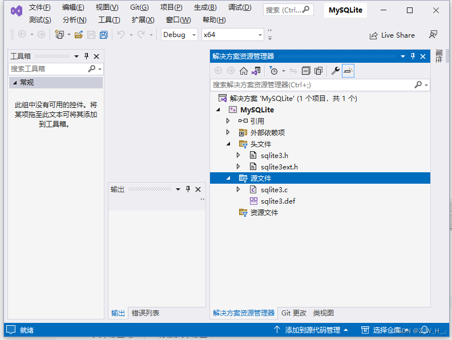Open the 调试(D) debug menu
452x340 pixels.
[240, 7]
